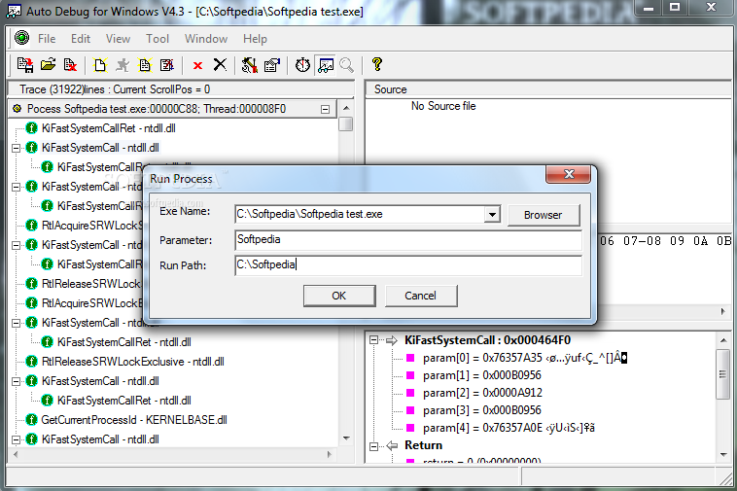The image size is (737, 491).
Task: Select param[2] = 0x0000A912 row
Action: (482, 393)
